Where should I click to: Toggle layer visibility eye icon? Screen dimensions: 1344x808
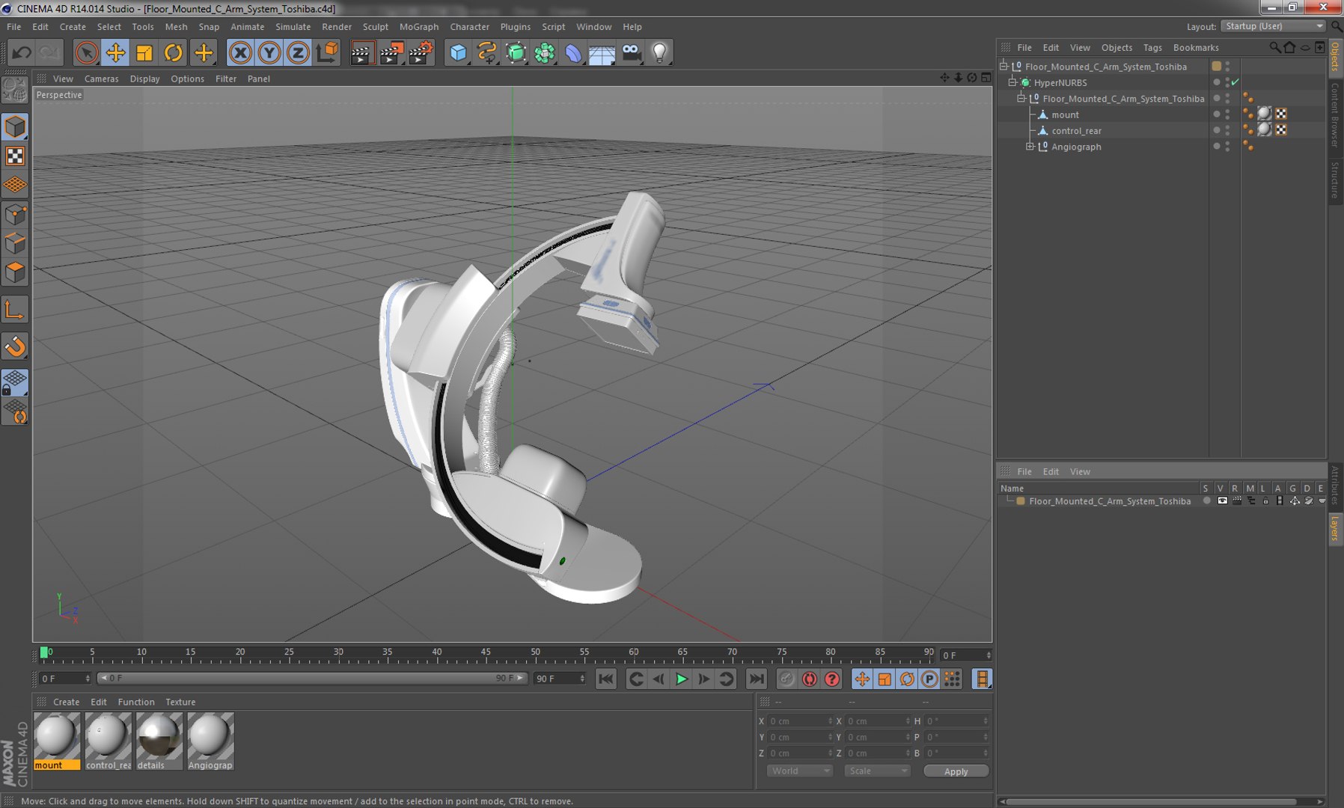click(x=1222, y=501)
